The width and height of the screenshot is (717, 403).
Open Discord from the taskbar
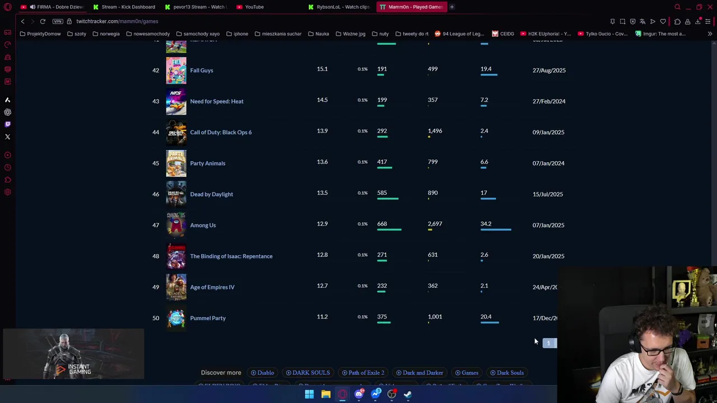point(359,394)
